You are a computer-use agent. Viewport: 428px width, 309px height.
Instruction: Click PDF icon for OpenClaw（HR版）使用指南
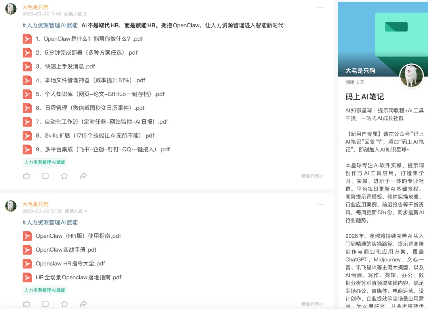[27, 236]
